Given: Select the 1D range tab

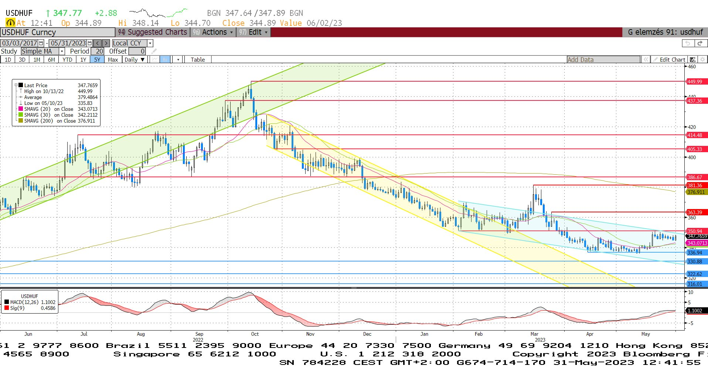Looking at the screenshot, I should (8, 59).
